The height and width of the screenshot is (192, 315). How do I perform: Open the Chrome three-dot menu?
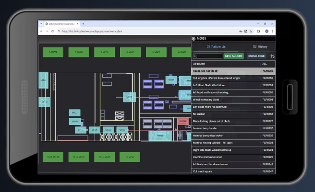[272, 31]
